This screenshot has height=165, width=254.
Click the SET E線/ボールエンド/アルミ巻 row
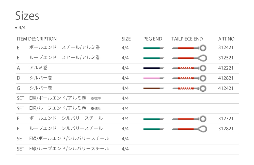(58, 98)
